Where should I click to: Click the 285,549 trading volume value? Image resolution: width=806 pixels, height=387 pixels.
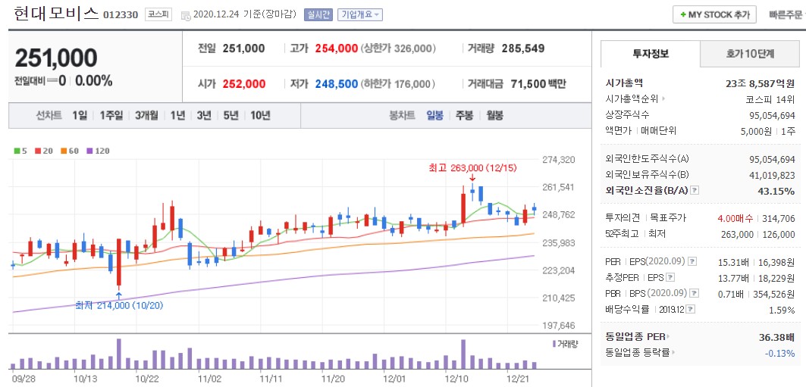522,48
